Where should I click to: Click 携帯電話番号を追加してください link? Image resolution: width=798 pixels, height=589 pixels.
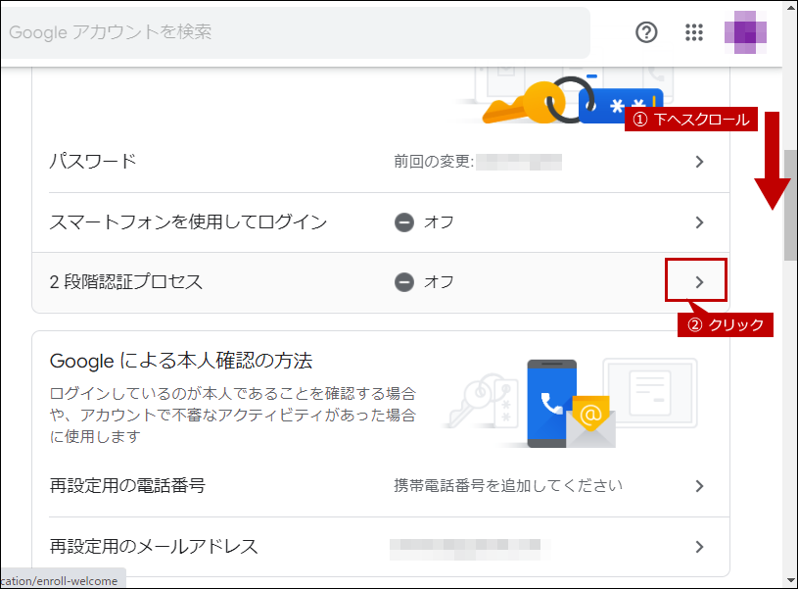[x=508, y=485]
